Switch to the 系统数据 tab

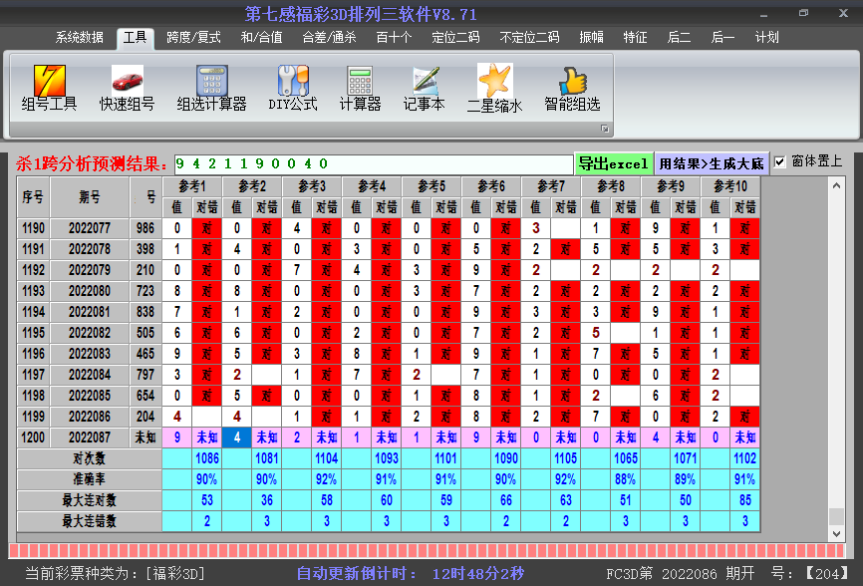tap(80, 38)
